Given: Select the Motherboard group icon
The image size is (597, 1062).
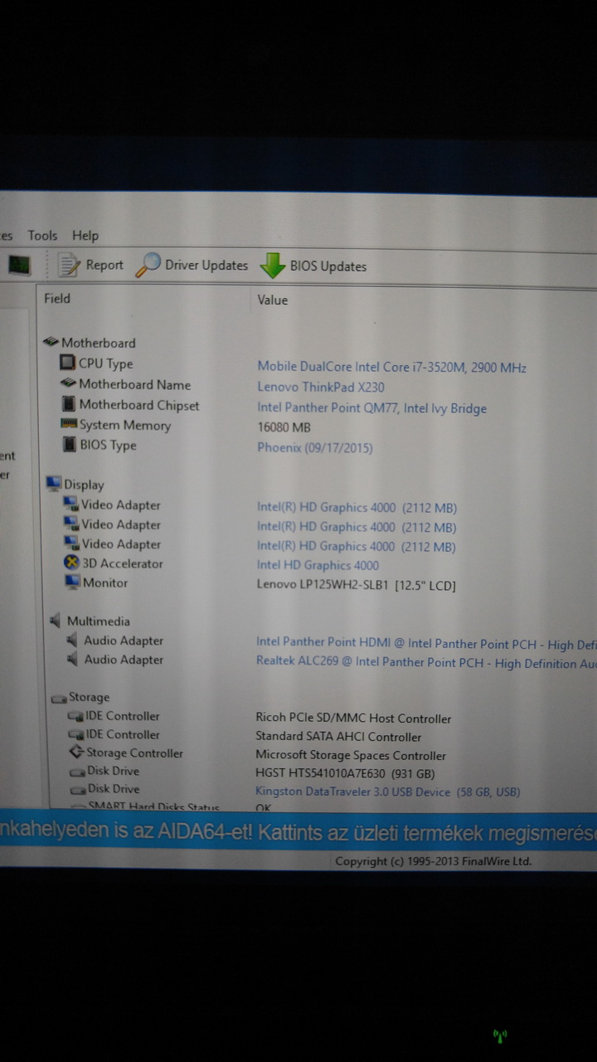Looking at the screenshot, I should [x=51, y=342].
